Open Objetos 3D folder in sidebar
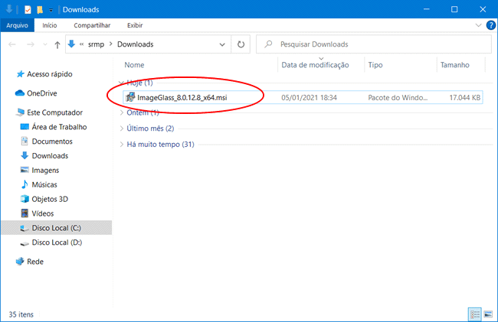Image resolution: width=498 pixels, height=322 pixels. tap(50, 199)
